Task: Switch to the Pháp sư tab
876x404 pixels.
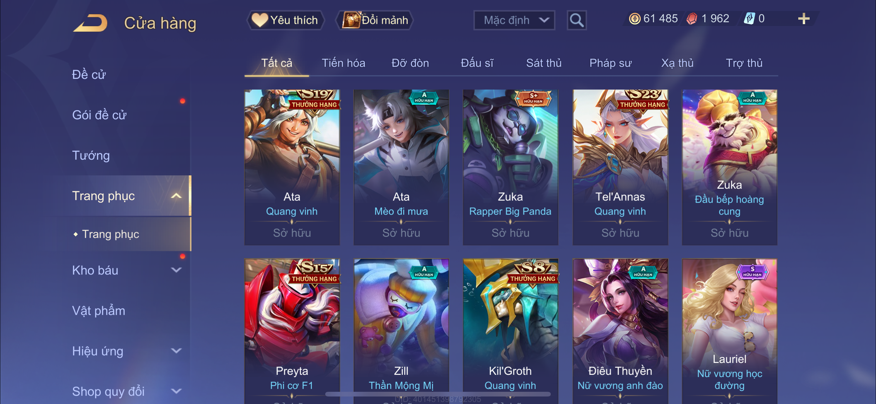Action: [610, 63]
